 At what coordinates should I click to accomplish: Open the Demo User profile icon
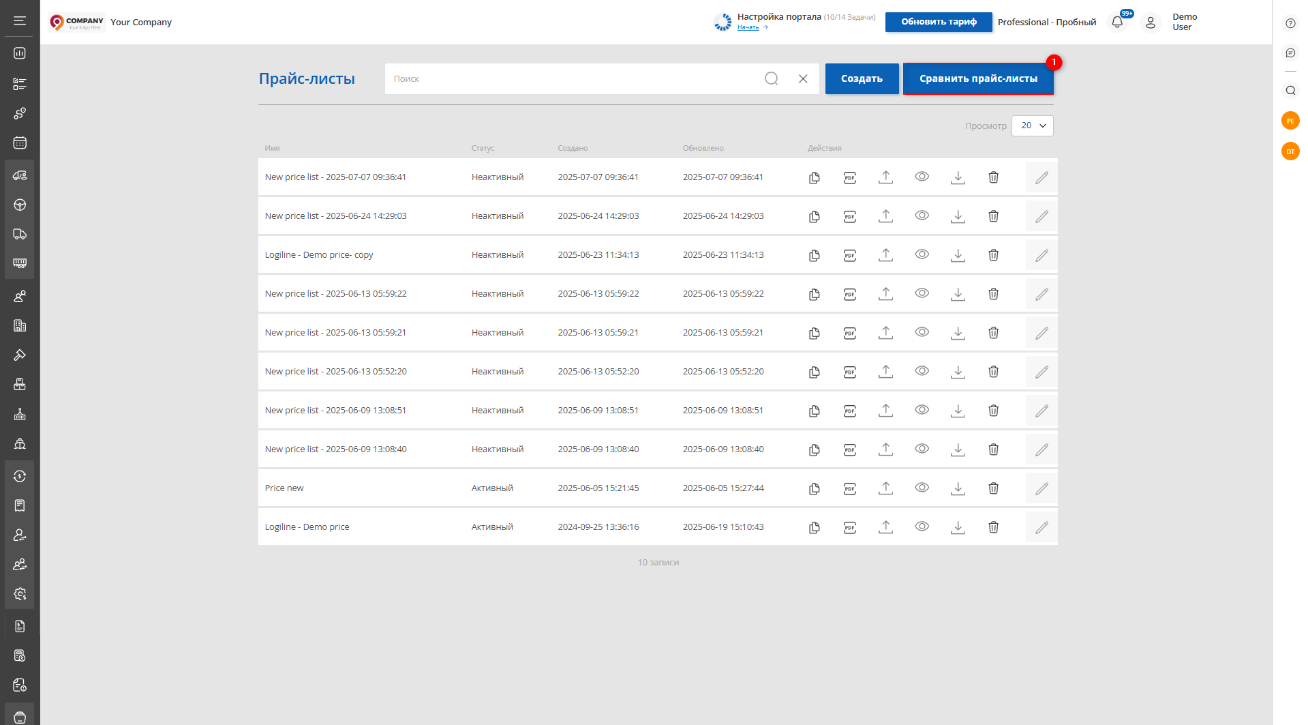[x=1151, y=22]
